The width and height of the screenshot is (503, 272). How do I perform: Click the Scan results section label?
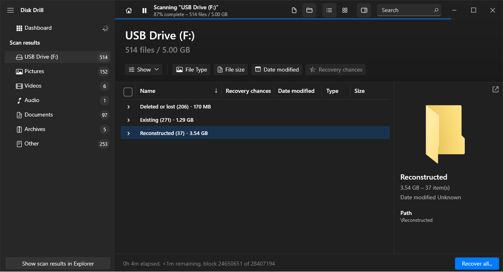pos(25,43)
